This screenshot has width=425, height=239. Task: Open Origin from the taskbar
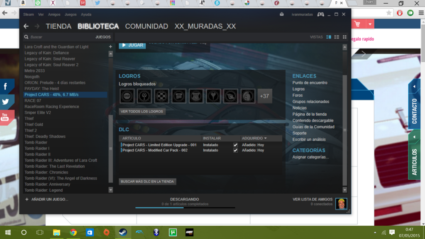coord(107,232)
